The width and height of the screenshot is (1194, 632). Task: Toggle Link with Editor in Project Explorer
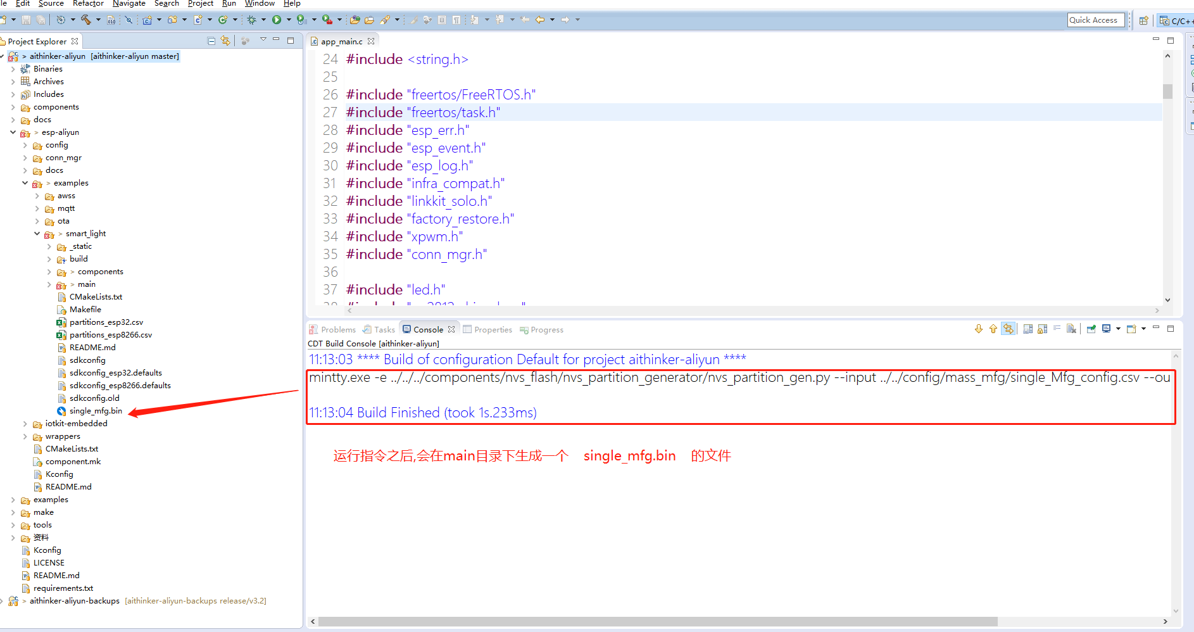[x=225, y=41]
